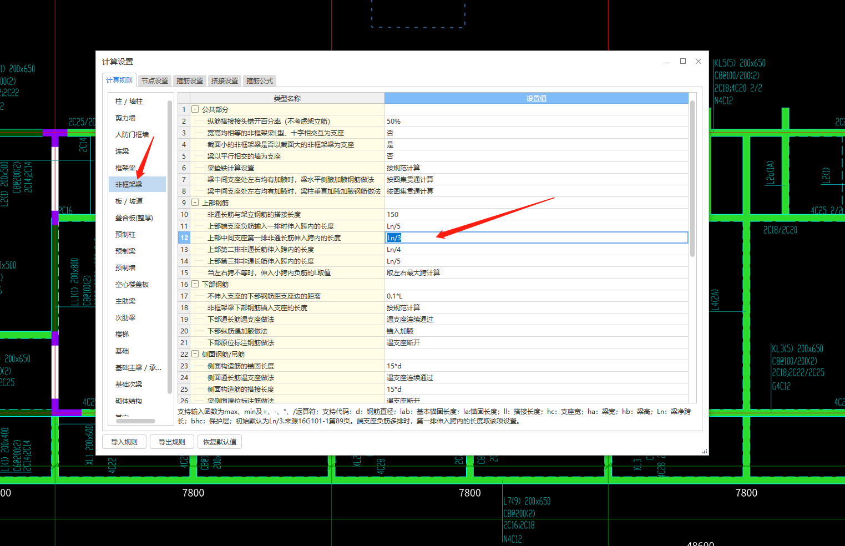Viewport: 845px width, 546px height.
Task: Click the Ln/3 input field in row 12
Action: pyautogui.click(x=537, y=237)
